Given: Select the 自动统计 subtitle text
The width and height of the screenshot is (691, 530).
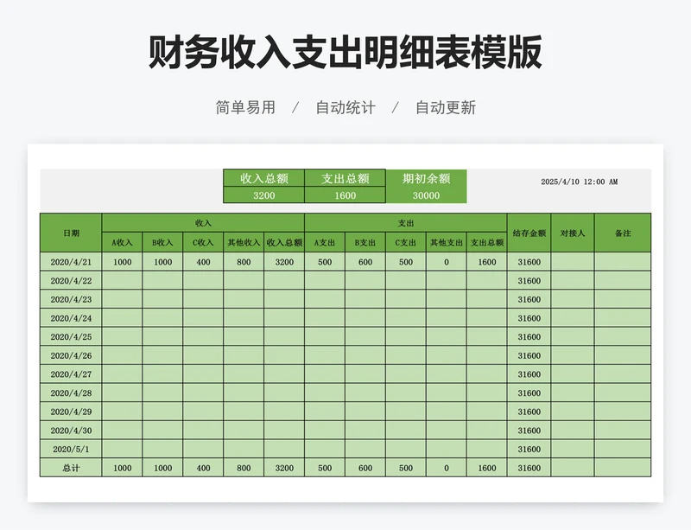Looking at the screenshot, I should pos(345,108).
